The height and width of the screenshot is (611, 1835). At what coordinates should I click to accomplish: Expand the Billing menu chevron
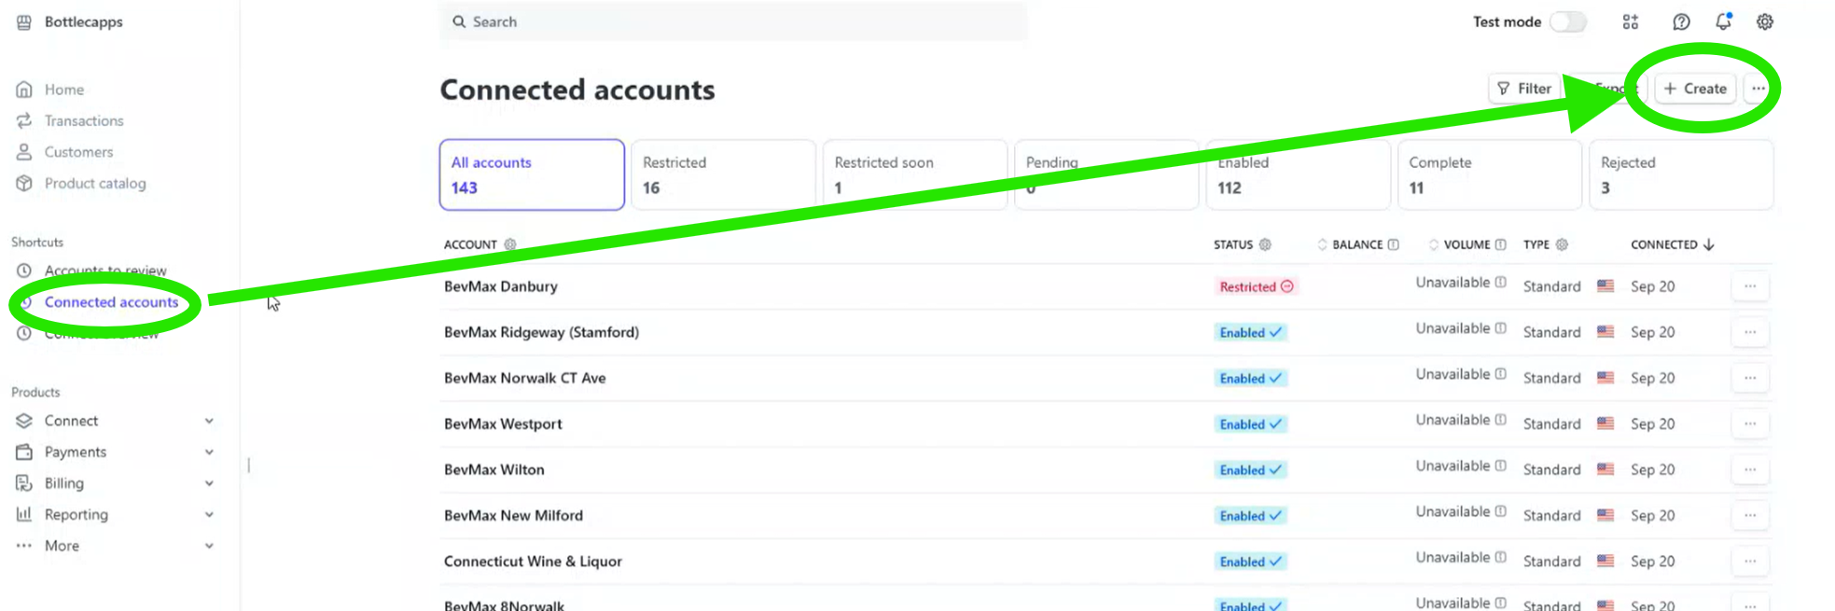(x=209, y=483)
